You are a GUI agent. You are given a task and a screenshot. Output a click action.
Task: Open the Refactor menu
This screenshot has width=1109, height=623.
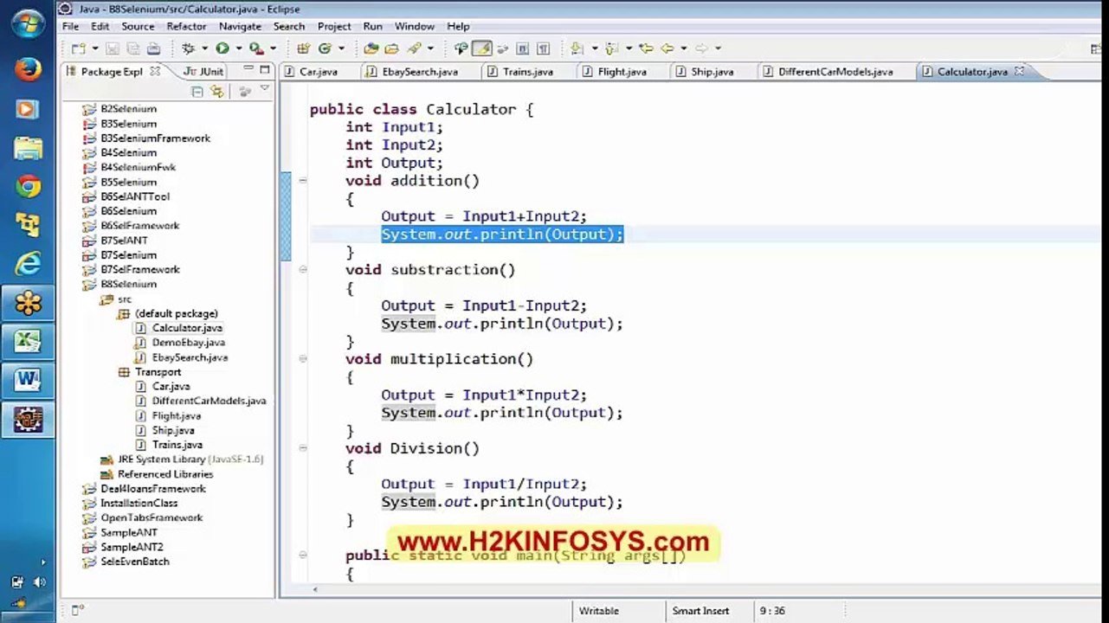[186, 27]
